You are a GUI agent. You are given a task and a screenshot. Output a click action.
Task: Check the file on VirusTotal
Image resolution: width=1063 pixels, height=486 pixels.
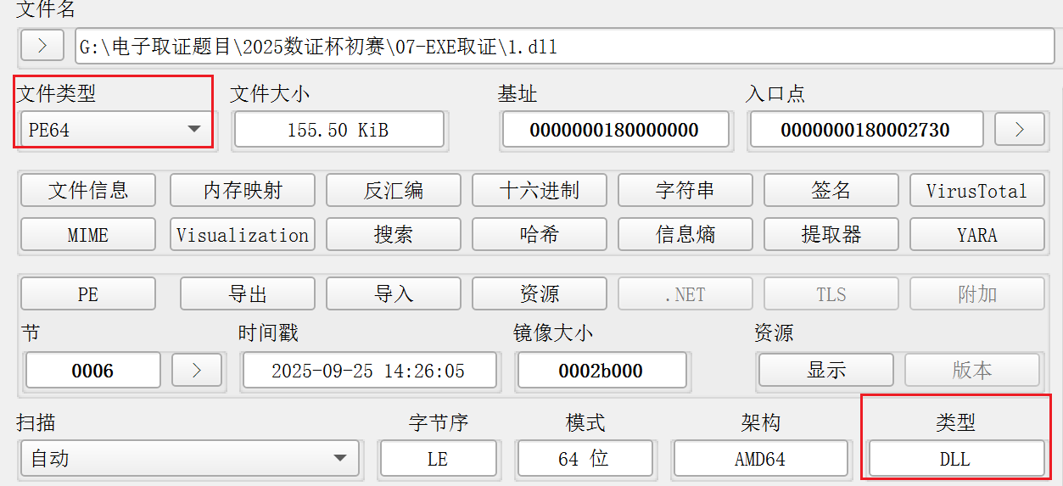pos(977,191)
